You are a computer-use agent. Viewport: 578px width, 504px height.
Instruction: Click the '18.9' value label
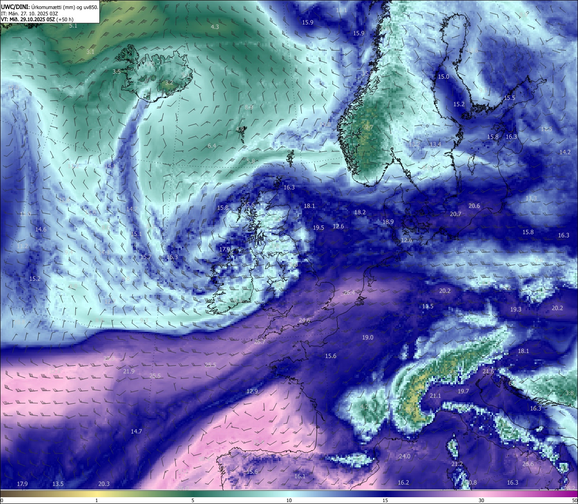[x=388, y=222]
